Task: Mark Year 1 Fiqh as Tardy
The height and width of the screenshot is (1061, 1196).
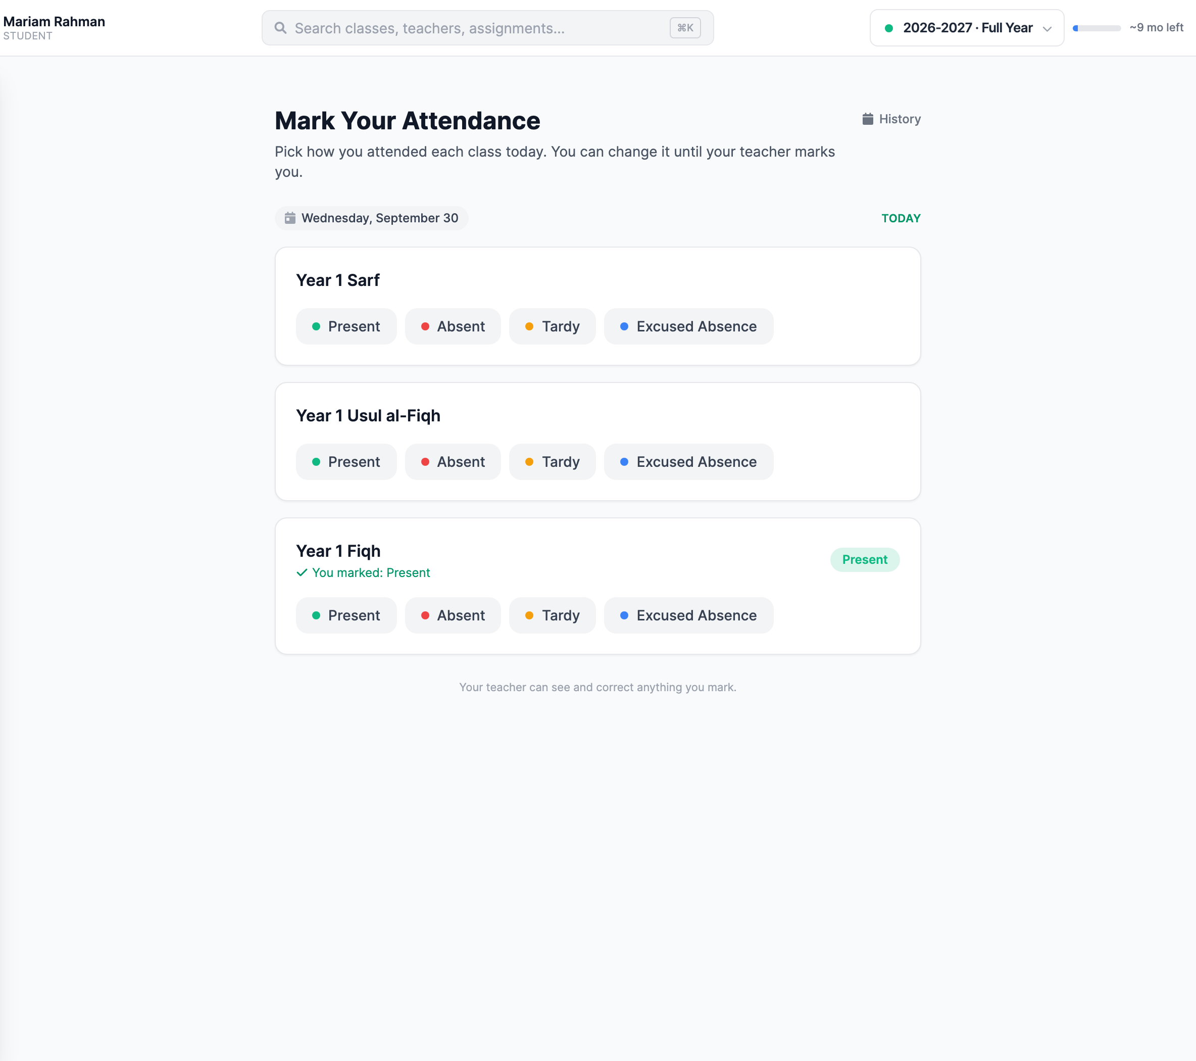Action: tap(553, 616)
